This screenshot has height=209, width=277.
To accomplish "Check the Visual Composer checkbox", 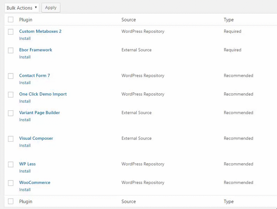I will coord(10,139).
